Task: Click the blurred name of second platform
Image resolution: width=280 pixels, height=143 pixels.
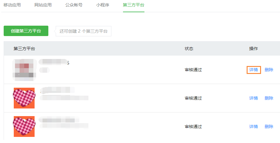Action: click(x=57, y=90)
